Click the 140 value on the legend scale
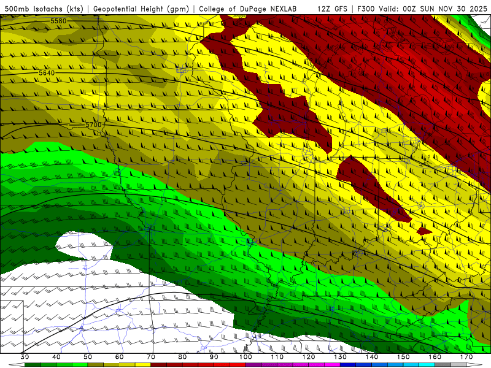 [x=372, y=357]
